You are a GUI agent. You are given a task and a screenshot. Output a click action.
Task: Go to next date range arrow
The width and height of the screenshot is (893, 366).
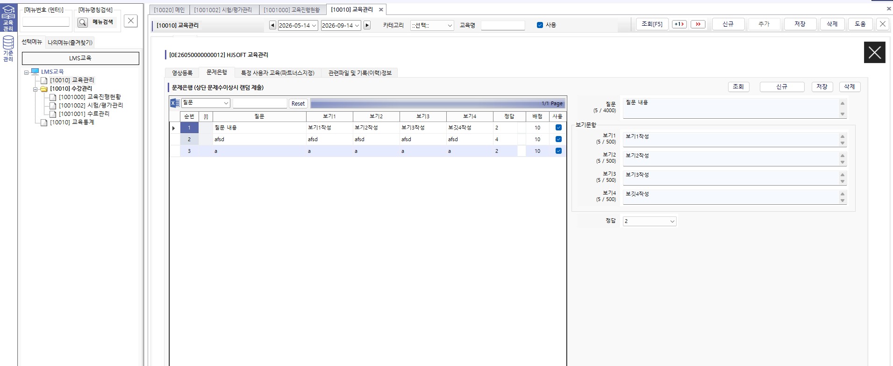coord(367,25)
